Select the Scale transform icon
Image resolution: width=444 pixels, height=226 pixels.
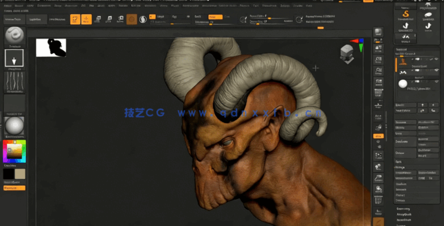tap(109, 19)
